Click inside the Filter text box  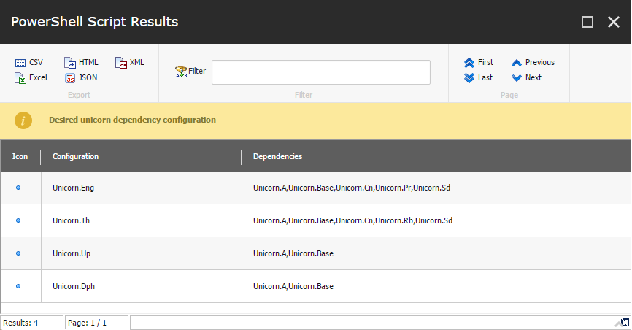click(x=321, y=72)
